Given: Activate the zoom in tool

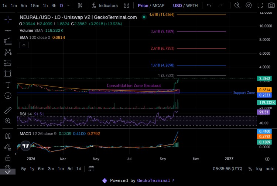Looking at the screenshot, I should [8, 121].
